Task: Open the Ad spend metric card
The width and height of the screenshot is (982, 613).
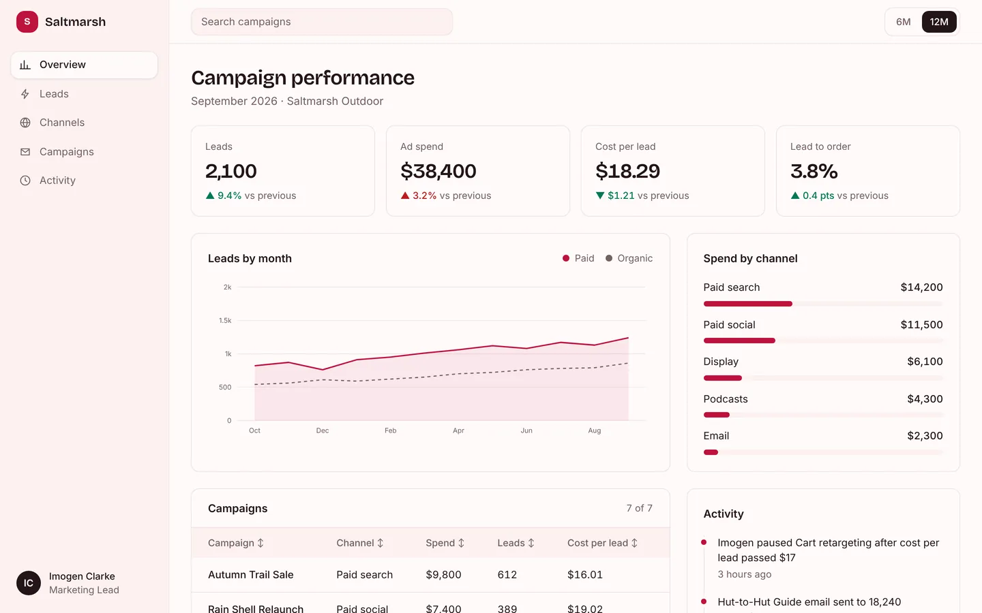Action: click(x=478, y=171)
